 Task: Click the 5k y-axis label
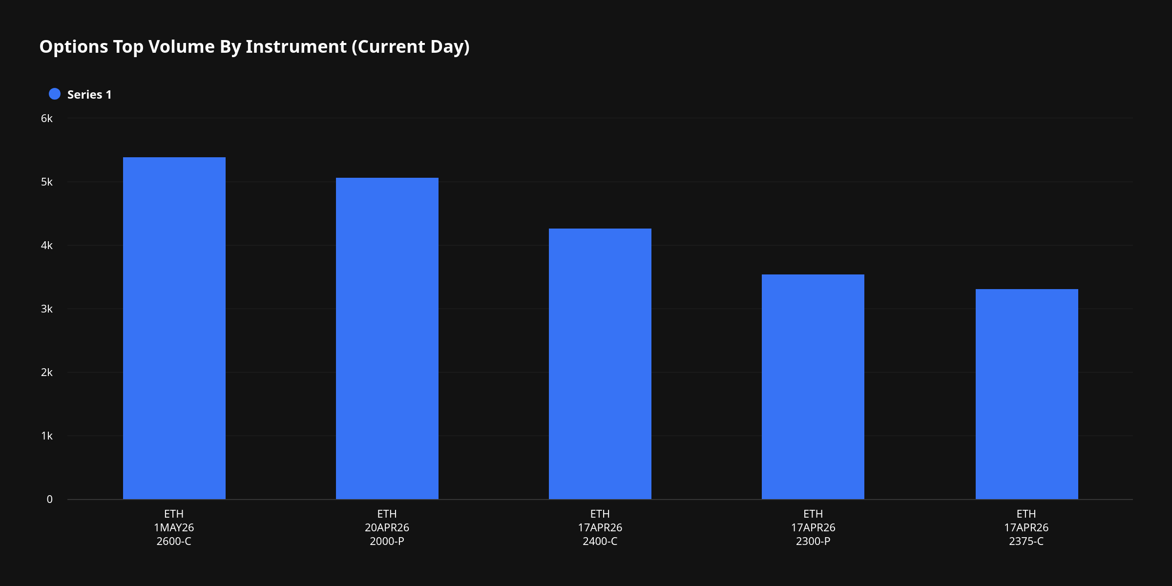click(x=47, y=182)
